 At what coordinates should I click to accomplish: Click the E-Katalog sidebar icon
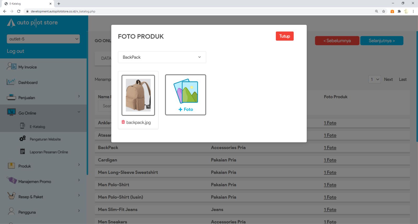(23, 126)
